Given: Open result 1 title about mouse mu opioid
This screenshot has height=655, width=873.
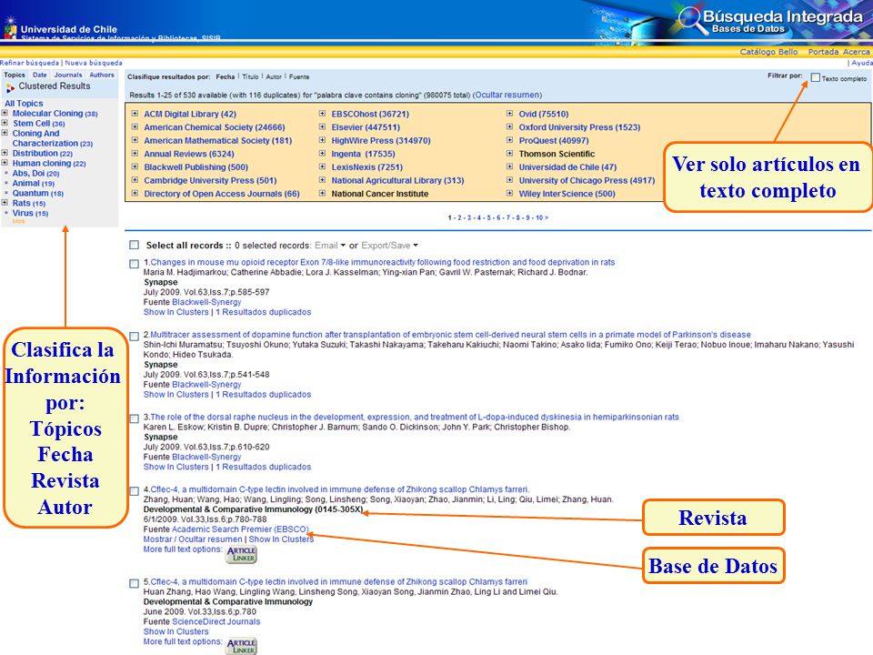Looking at the screenshot, I should coord(383,262).
